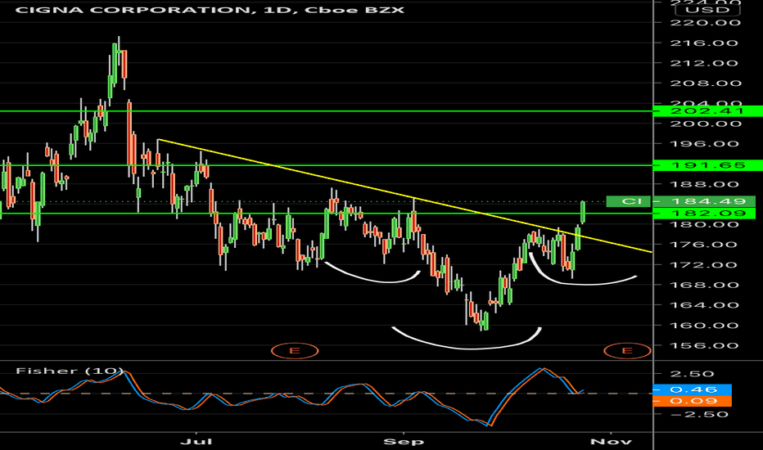Click the Jul label on time axis
Screen dimensions: 763x450
(196, 441)
